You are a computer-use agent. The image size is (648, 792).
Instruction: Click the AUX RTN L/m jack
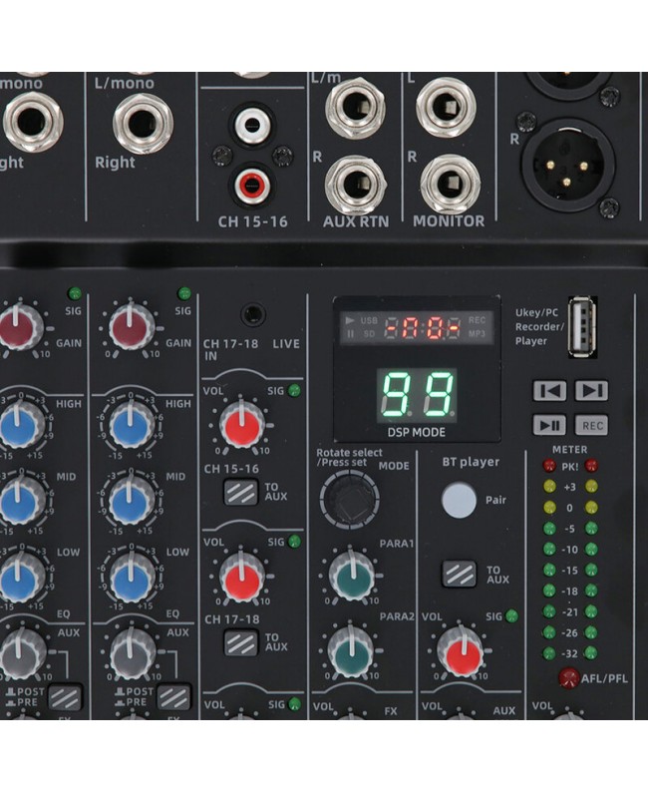click(x=355, y=107)
